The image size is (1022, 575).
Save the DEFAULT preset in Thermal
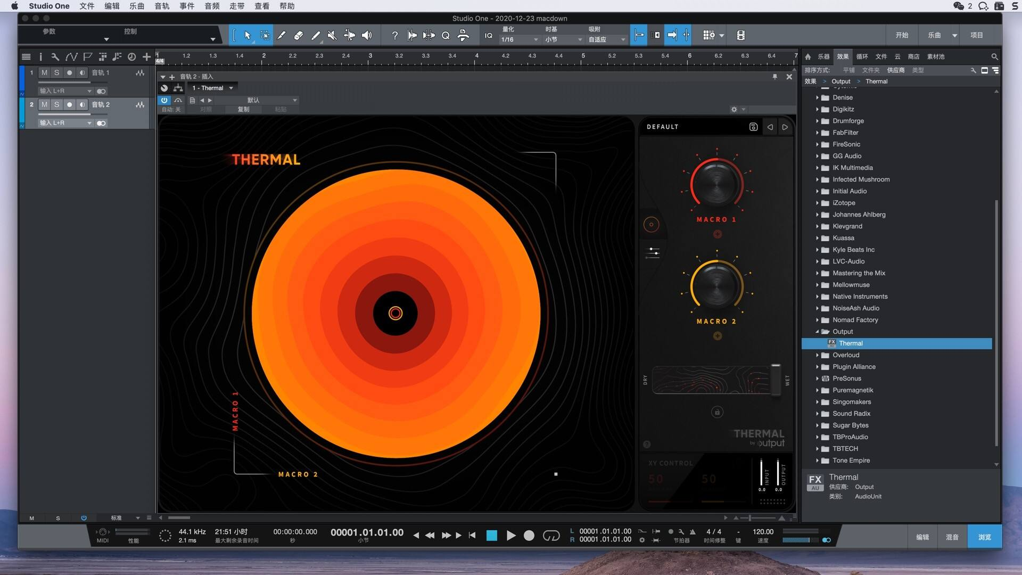pyautogui.click(x=753, y=127)
